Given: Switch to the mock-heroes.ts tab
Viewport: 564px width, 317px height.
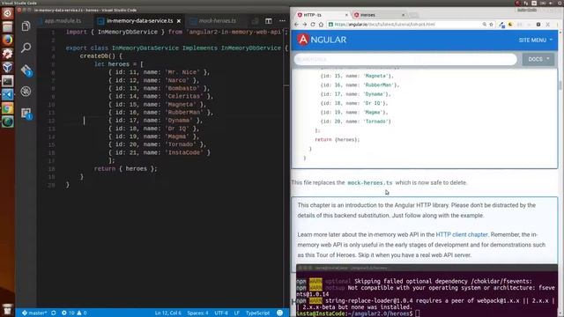Looking at the screenshot, I should tap(218, 21).
